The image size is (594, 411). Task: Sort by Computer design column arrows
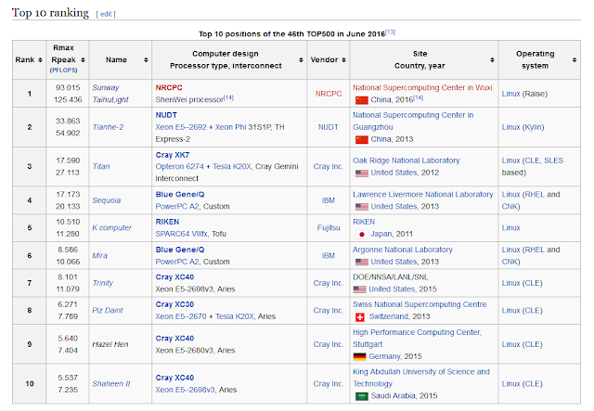pos(301,60)
